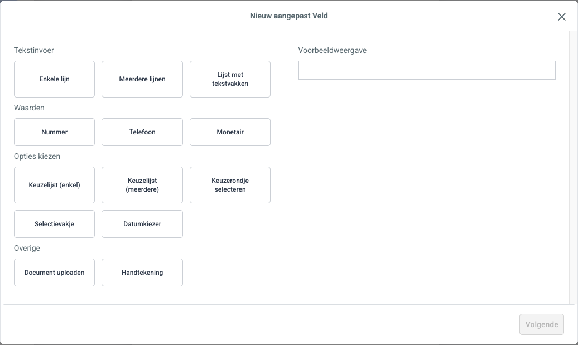The image size is (578, 345).
Task: Select the Nummer value field
Action: click(54, 132)
